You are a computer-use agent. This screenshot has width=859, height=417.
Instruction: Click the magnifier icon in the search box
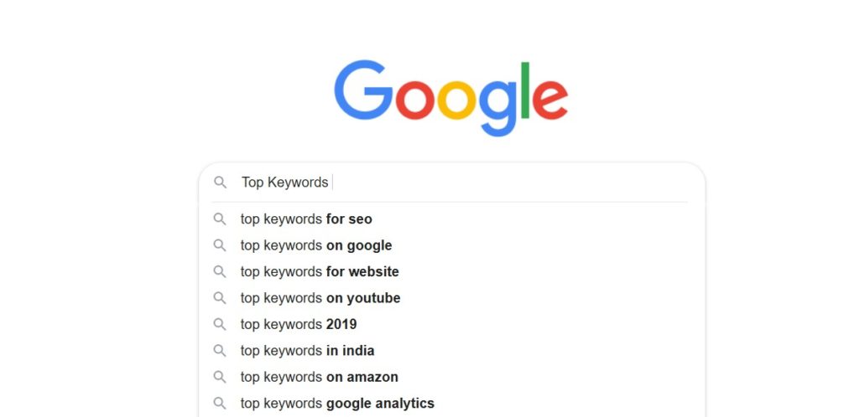pyautogui.click(x=220, y=182)
